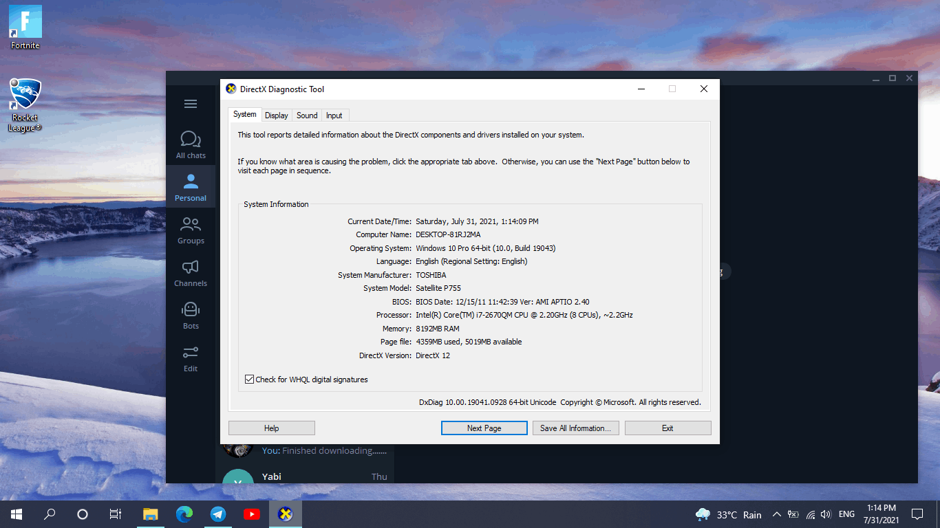Maximize the Telegram window

893,78
